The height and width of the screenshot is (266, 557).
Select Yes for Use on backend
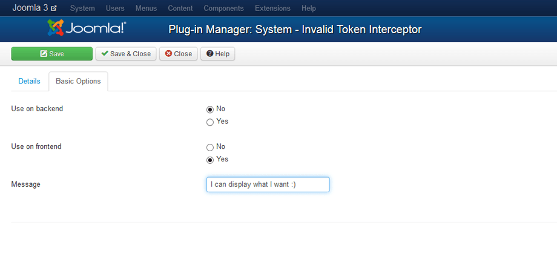(x=210, y=122)
